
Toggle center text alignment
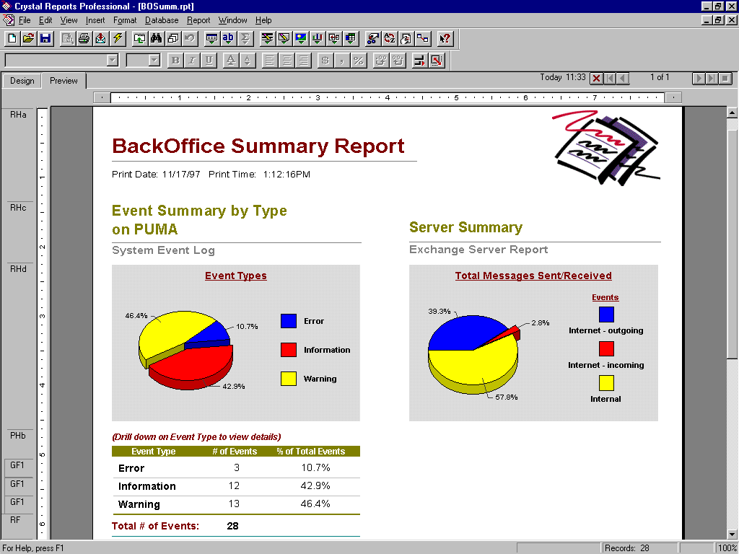pos(286,61)
